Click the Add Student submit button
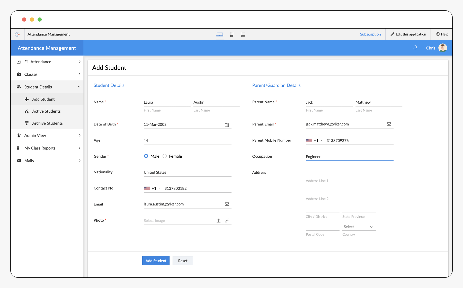Viewport: 463px width, 288px height. tap(156, 261)
